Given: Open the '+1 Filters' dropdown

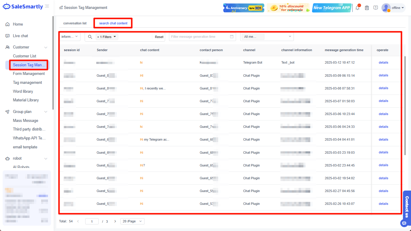Looking at the screenshot, I should 107,37.
